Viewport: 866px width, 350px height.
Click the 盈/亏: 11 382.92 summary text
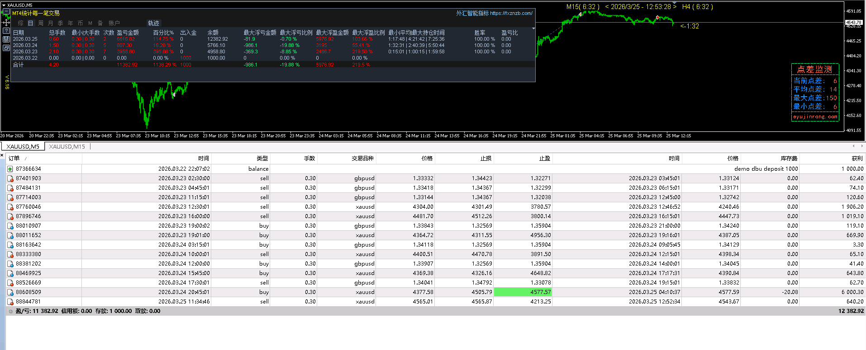[37, 311]
